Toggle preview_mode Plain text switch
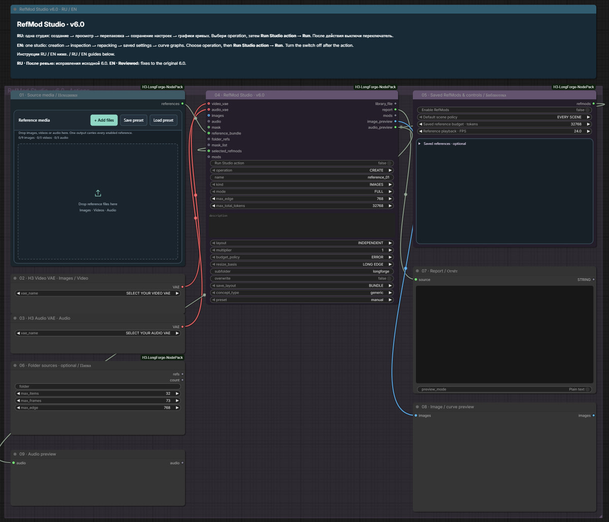Viewport: 609px width, 522px height. pyautogui.click(x=588, y=390)
